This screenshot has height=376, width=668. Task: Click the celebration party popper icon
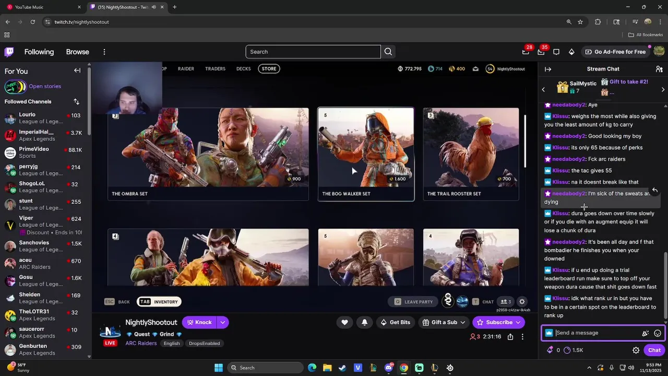646,333
